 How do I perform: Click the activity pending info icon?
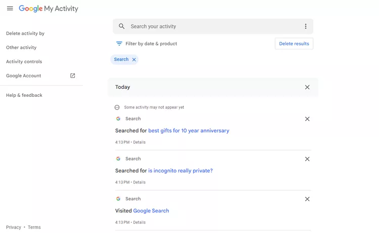click(x=117, y=107)
